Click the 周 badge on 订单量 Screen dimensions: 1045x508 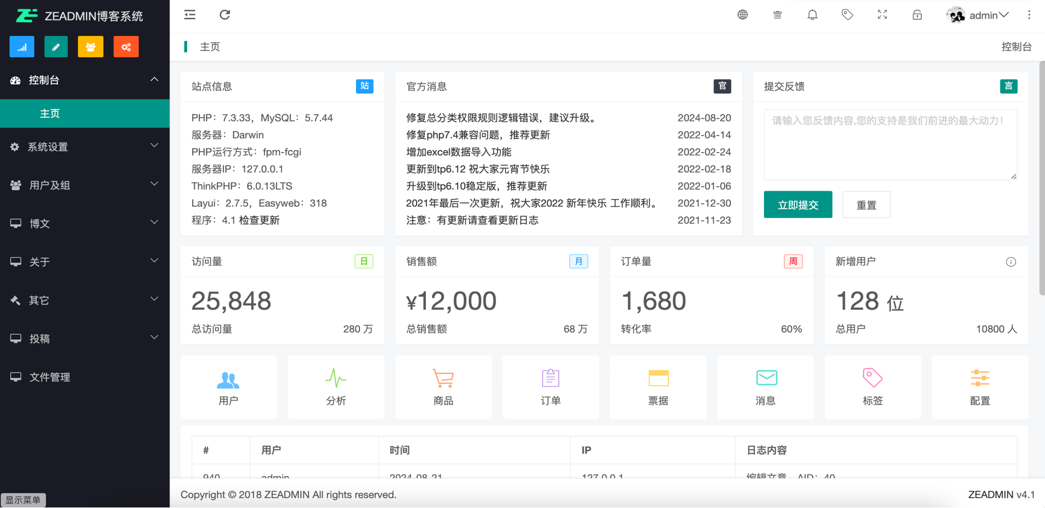(793, 261)
